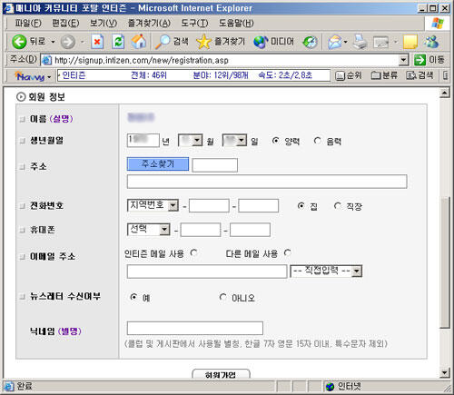454x395 pixels.
Task: Click the Back arrow icon
Action: click(x=19, y=42)
